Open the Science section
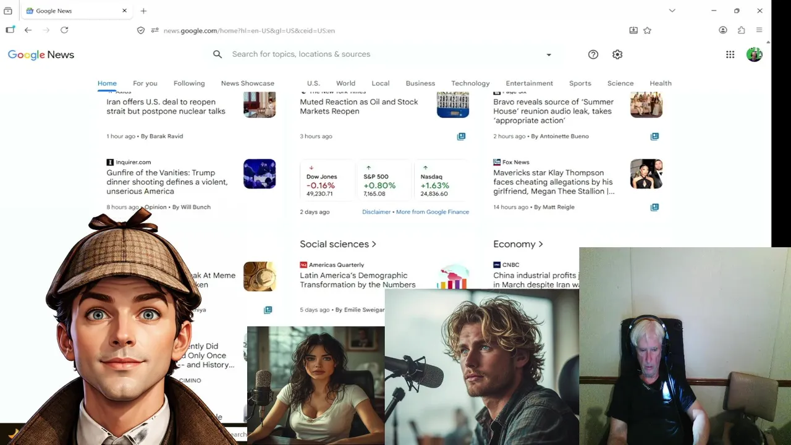The width and height of the screenshot is (791, 445). (620, 83)
